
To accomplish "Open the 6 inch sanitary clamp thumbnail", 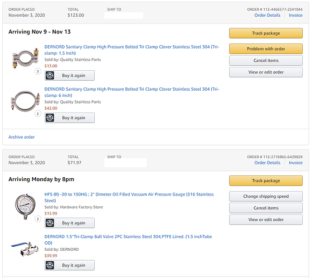I will coord(25,101).
